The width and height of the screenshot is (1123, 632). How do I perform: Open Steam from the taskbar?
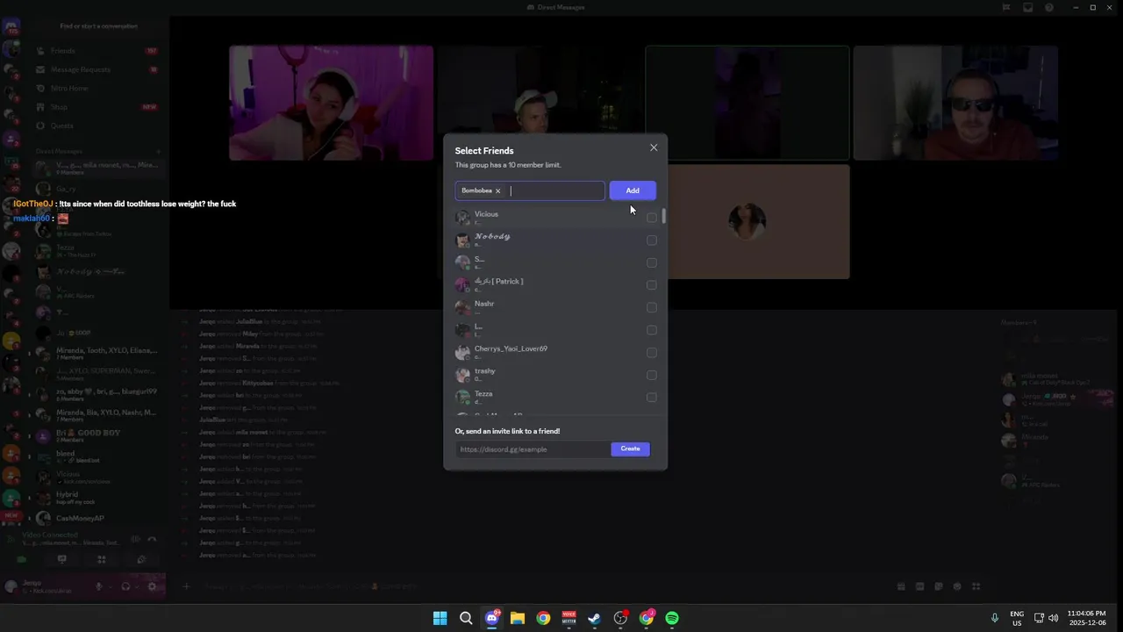[x=595, y=618]
